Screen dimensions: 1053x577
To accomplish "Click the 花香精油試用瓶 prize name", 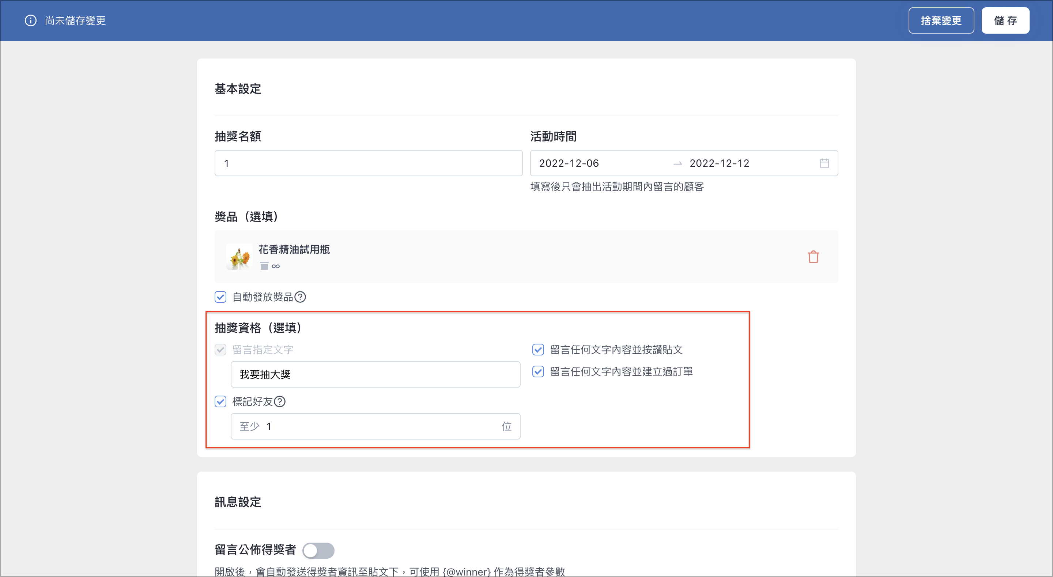I will click(x=294, y=249).
